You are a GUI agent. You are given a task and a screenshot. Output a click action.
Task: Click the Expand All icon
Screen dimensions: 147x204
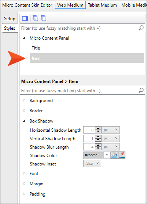35,18
